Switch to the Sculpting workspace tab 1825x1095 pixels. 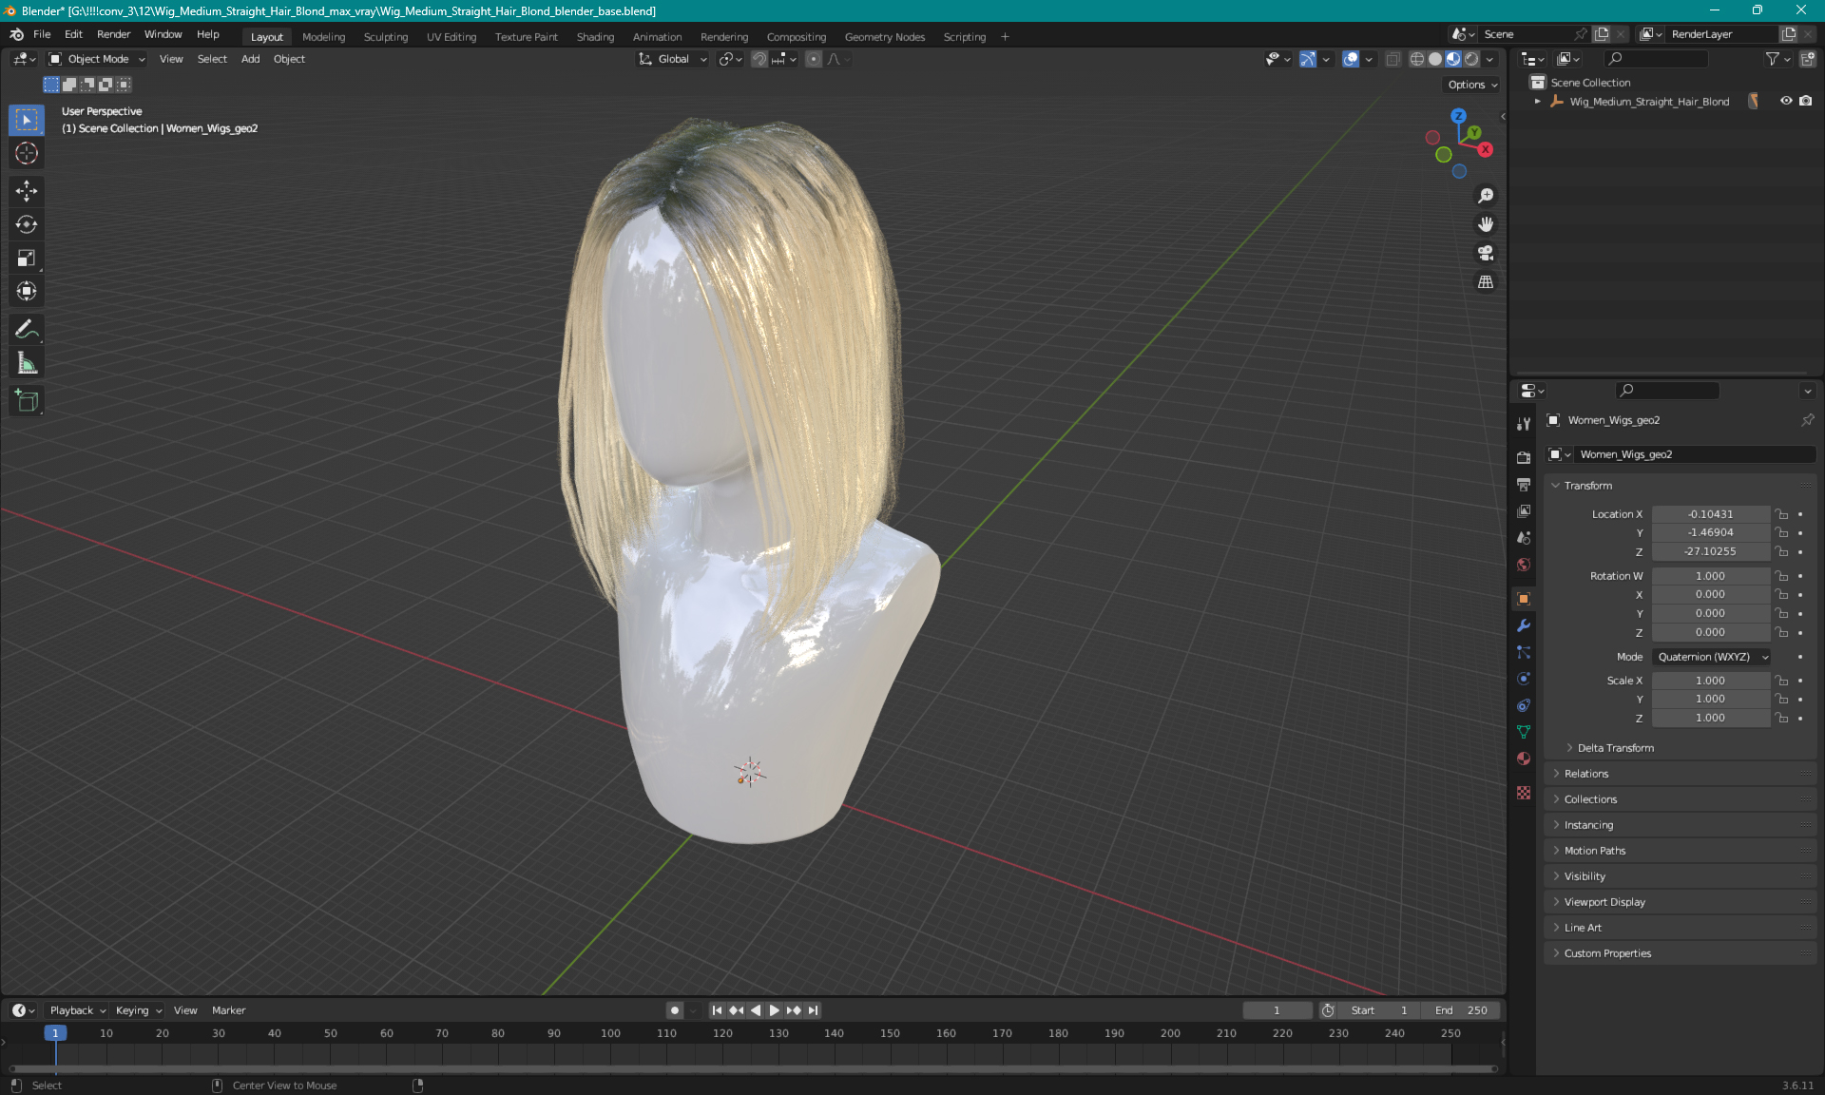point(385,37)
